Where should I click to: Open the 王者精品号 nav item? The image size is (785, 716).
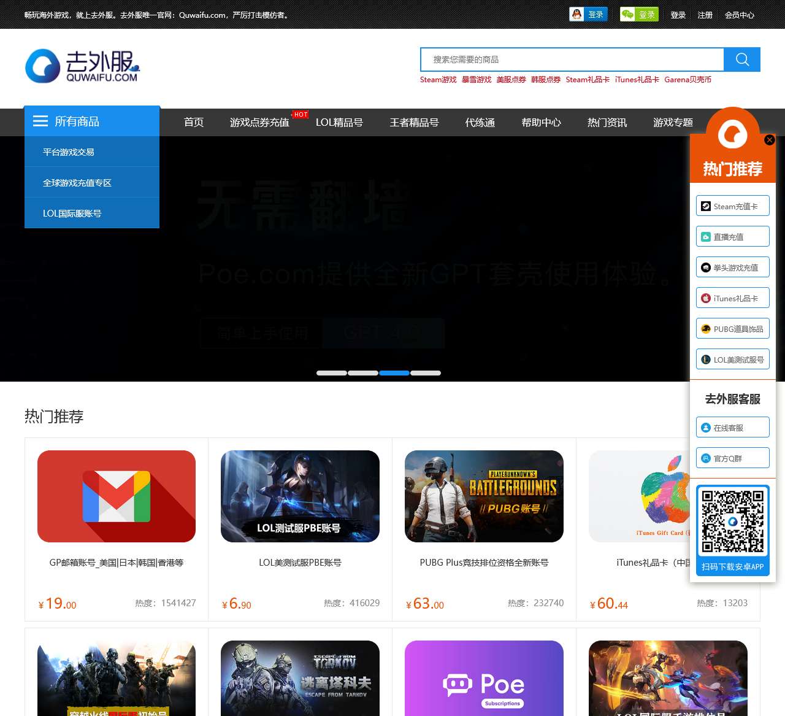click(414, 122)
